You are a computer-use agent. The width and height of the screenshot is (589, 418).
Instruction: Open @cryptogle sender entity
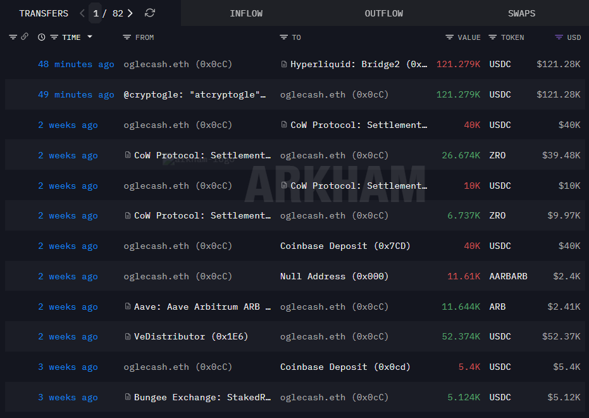(x=195, y=95)
